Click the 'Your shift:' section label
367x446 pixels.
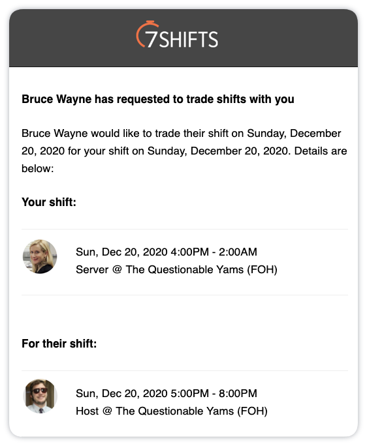(49, 202)
